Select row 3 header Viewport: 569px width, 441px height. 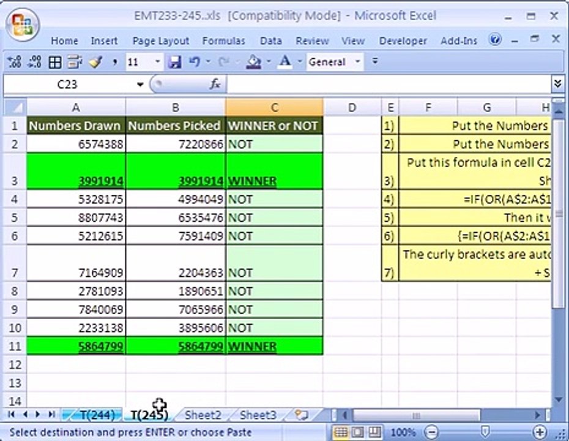(15, 171)
